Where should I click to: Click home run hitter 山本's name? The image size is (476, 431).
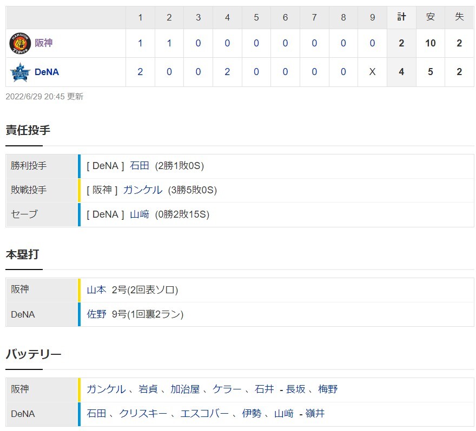pos(96,289)
